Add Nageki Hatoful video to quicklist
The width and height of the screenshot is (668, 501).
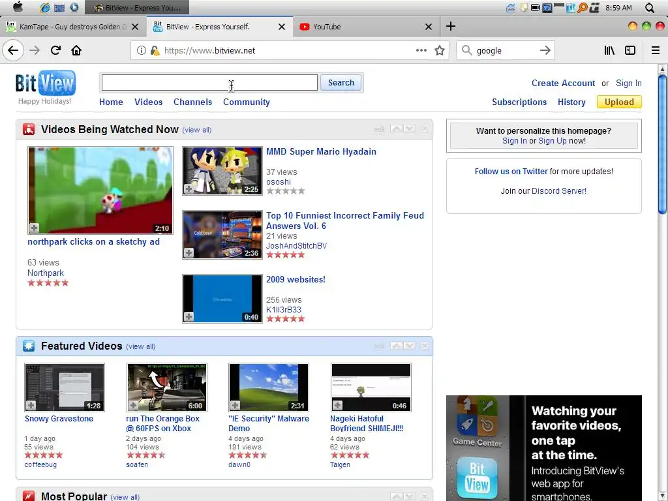point(337,405)
